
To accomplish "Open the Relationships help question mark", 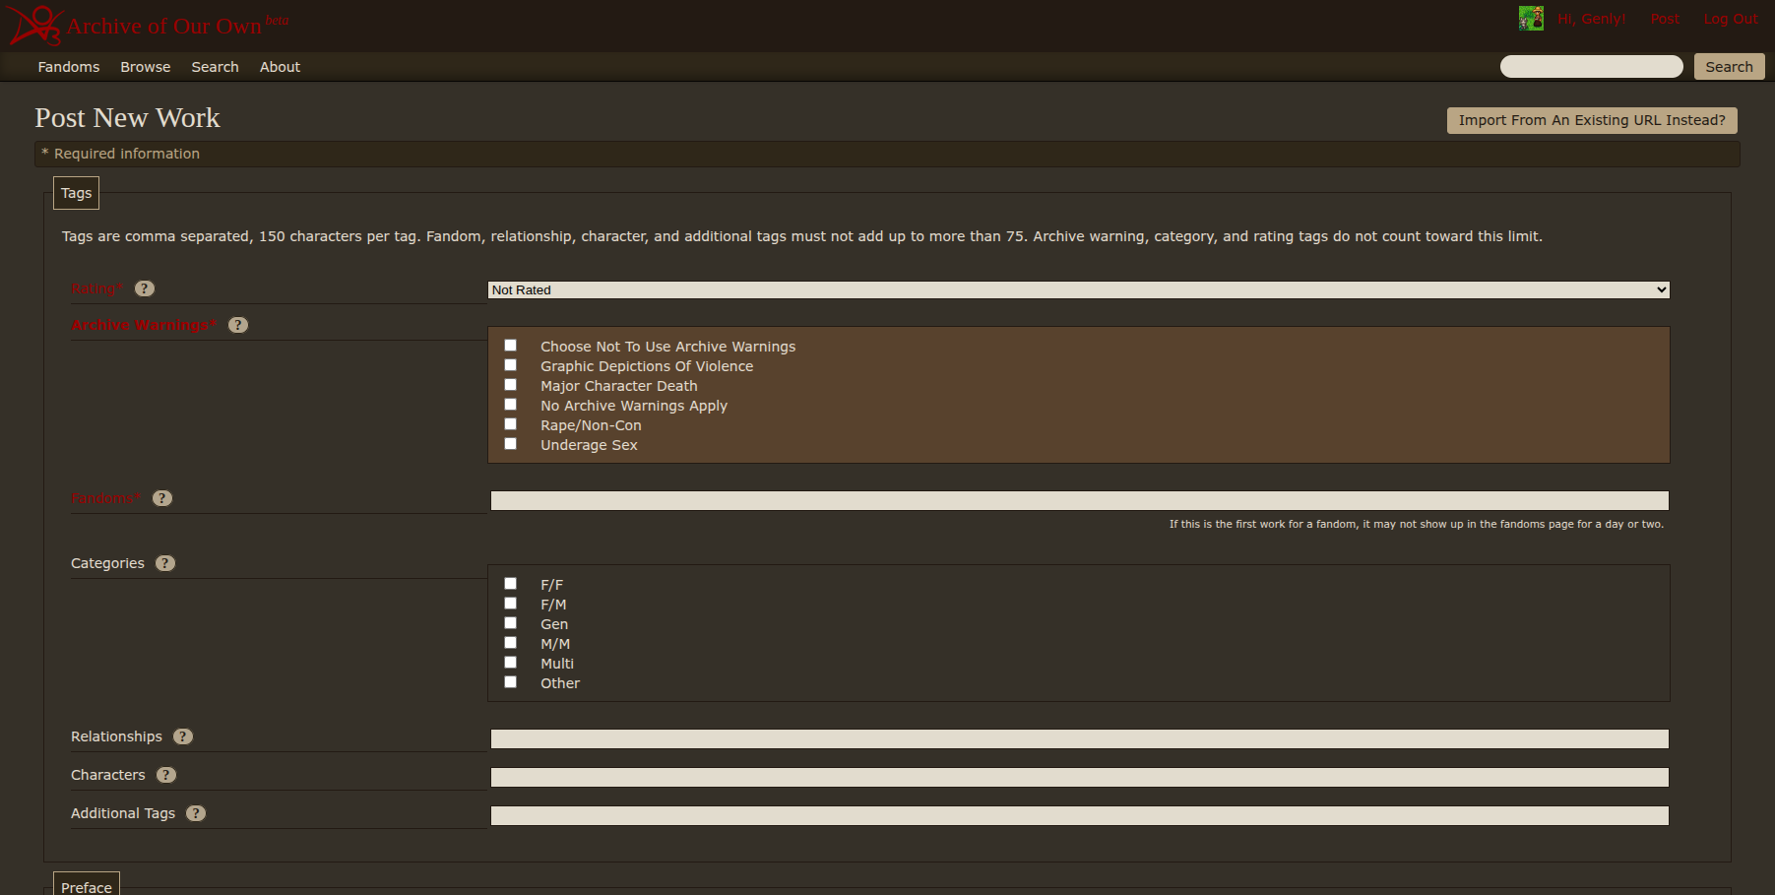I will tap(183, 736).
